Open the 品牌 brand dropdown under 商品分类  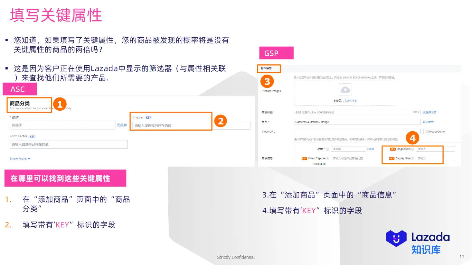pos(62,125)
